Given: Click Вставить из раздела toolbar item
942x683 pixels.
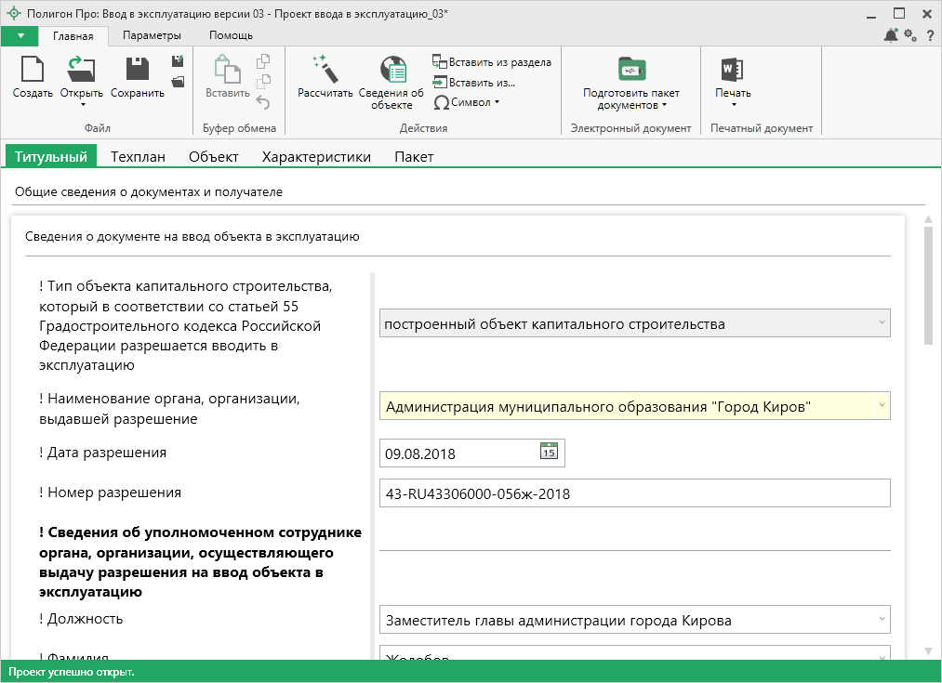Looking at the screenshot, I should 492,62.
